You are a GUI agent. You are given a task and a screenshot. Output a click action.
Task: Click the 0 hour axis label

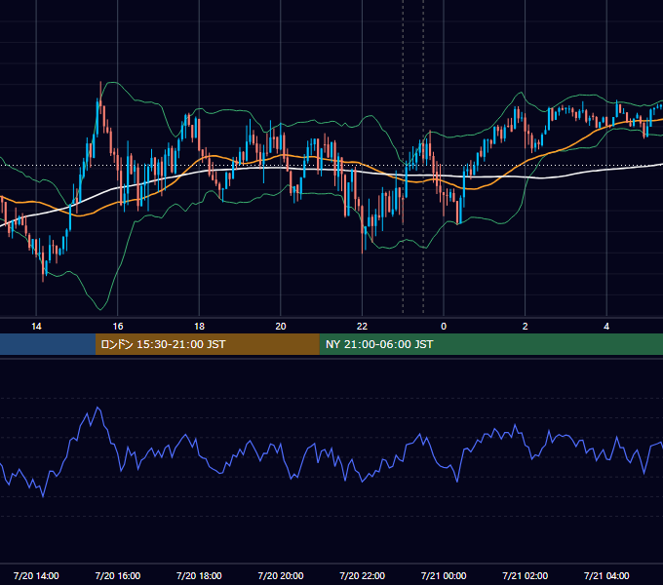point(444,327)
